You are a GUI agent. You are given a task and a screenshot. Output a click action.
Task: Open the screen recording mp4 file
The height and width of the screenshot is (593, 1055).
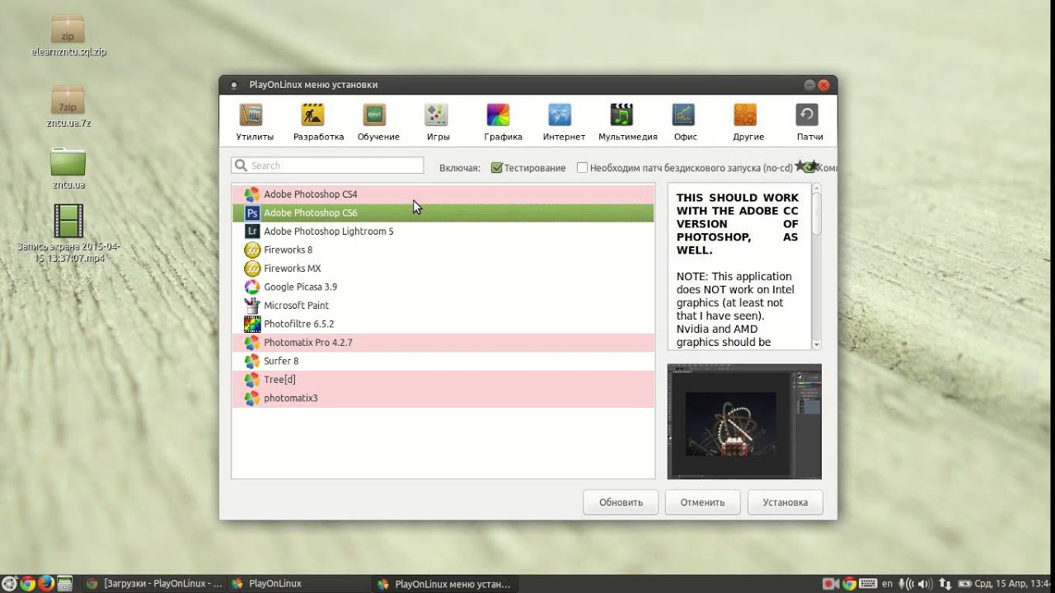pyautogui.click(x=68, y=233)
